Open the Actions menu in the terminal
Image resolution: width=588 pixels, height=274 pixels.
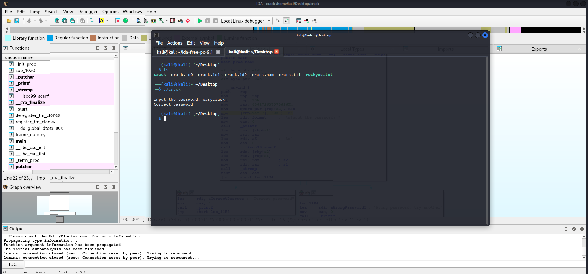click(x=175, y=43)
